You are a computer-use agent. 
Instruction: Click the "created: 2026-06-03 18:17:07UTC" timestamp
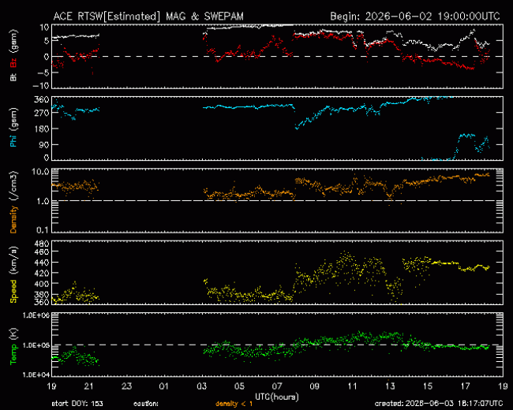point(438,404)
